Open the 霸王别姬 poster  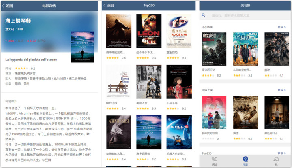pos(179,31)
